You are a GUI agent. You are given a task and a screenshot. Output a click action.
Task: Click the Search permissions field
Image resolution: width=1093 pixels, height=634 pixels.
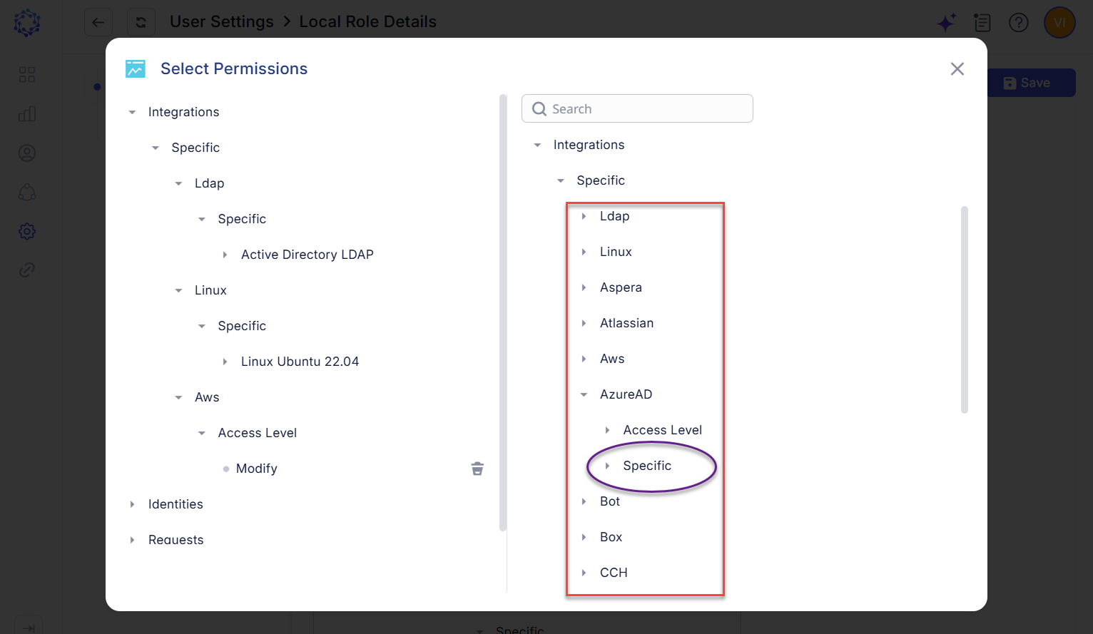637,108
